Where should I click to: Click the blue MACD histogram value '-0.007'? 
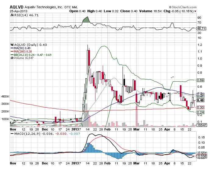tap(74, 134)
